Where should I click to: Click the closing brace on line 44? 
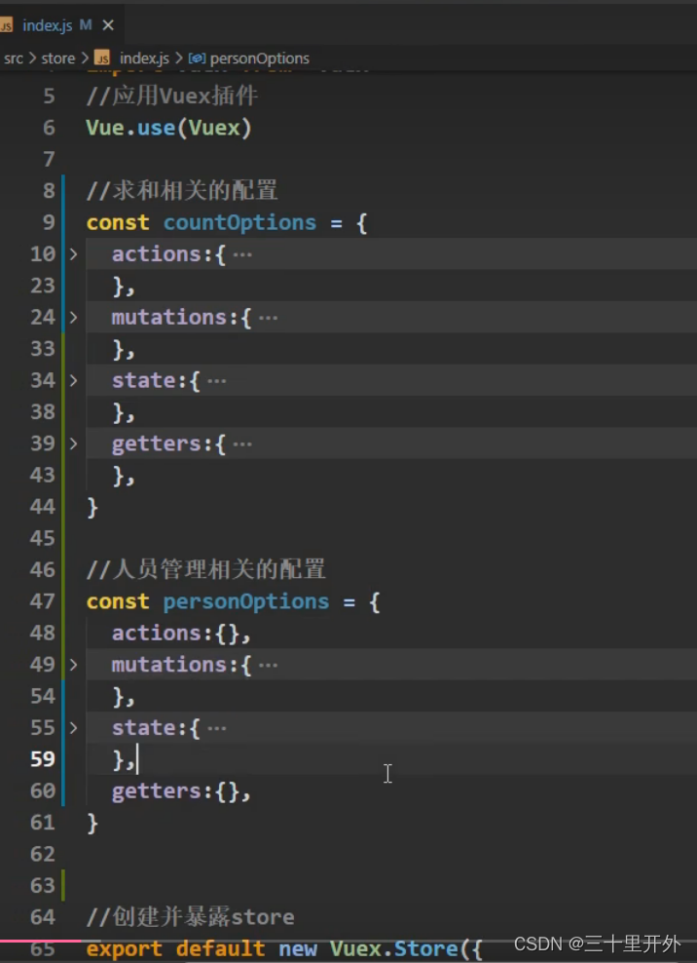click(92, 507)
